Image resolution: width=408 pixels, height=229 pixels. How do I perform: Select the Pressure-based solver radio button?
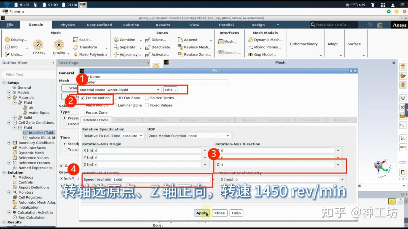(65, 118)
